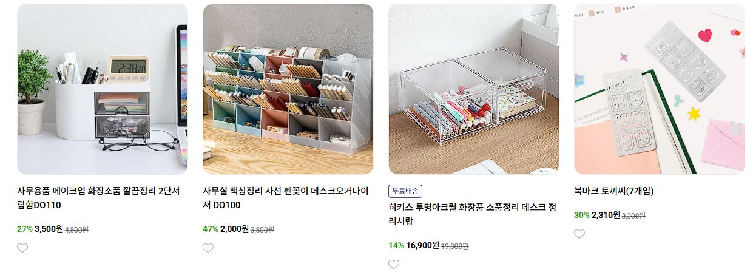Screen dimensions: 753x275
Task: Open the white desk organizer product image
Action: pos(103,89)
